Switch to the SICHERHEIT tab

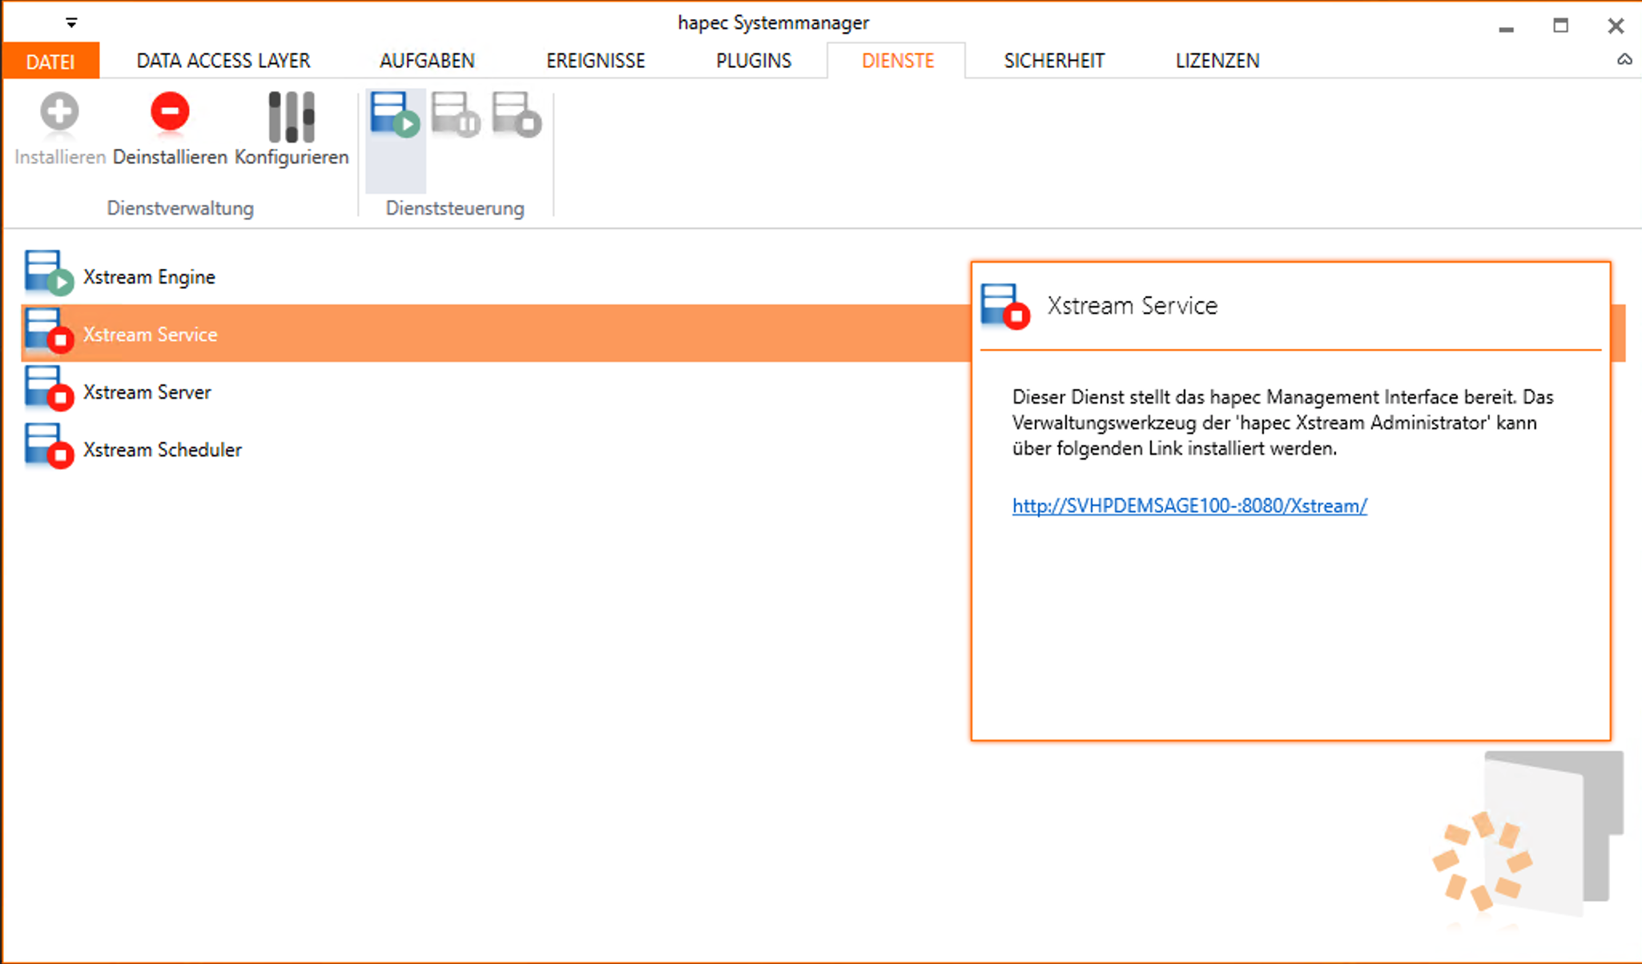[1054, 61]
